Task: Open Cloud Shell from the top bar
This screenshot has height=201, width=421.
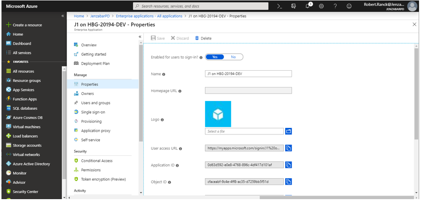Action: [x=280, y=6]
